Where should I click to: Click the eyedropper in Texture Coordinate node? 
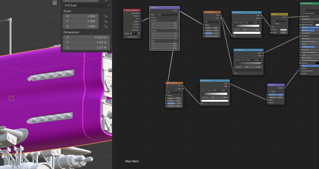[138, 34]
